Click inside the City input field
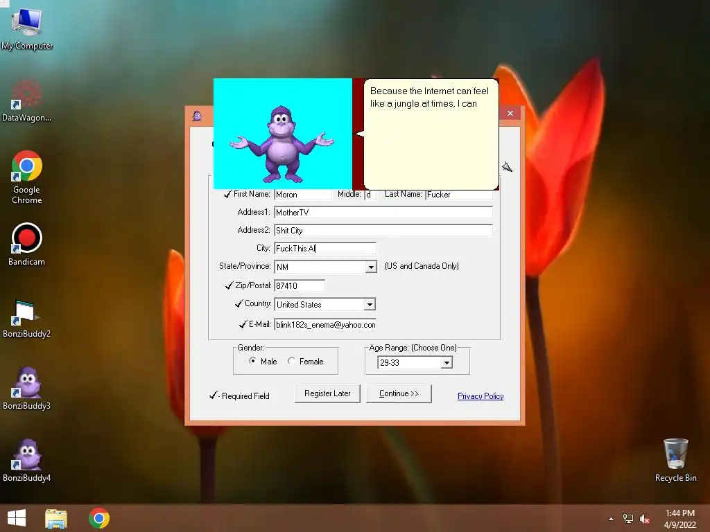 (x=325, y=249)
